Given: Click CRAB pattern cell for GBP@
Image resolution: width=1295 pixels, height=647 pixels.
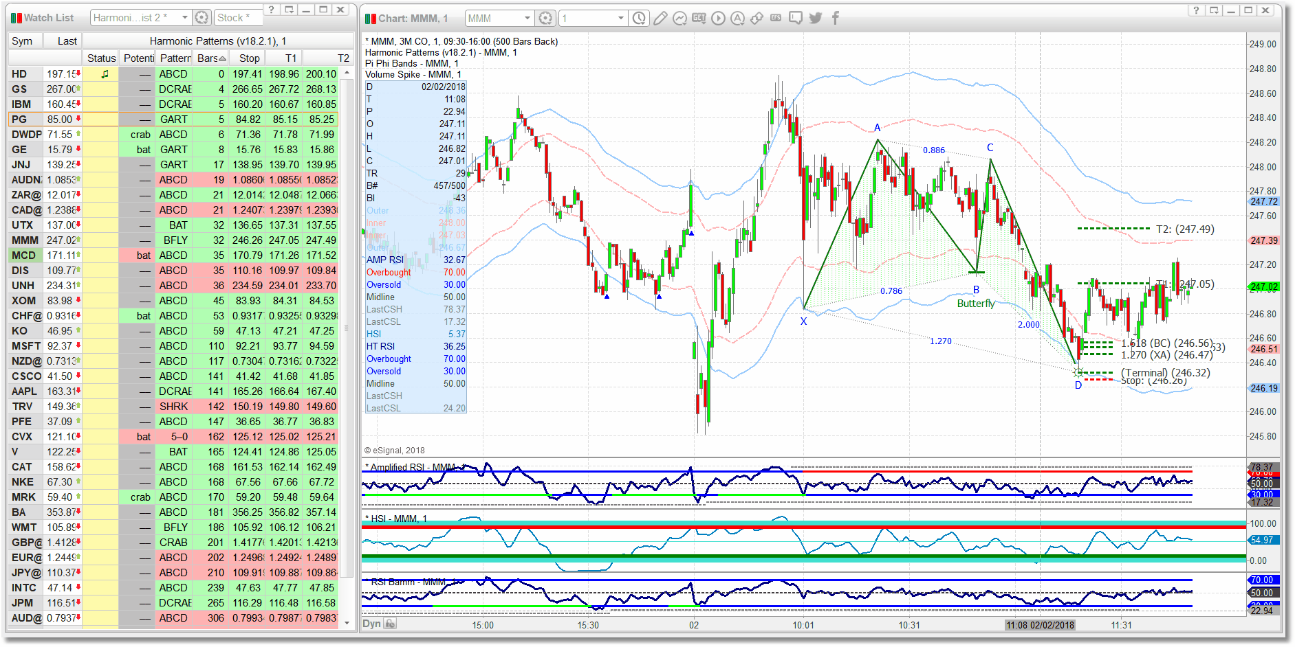Looking at the screenshot, I should [x=174, y=543].
